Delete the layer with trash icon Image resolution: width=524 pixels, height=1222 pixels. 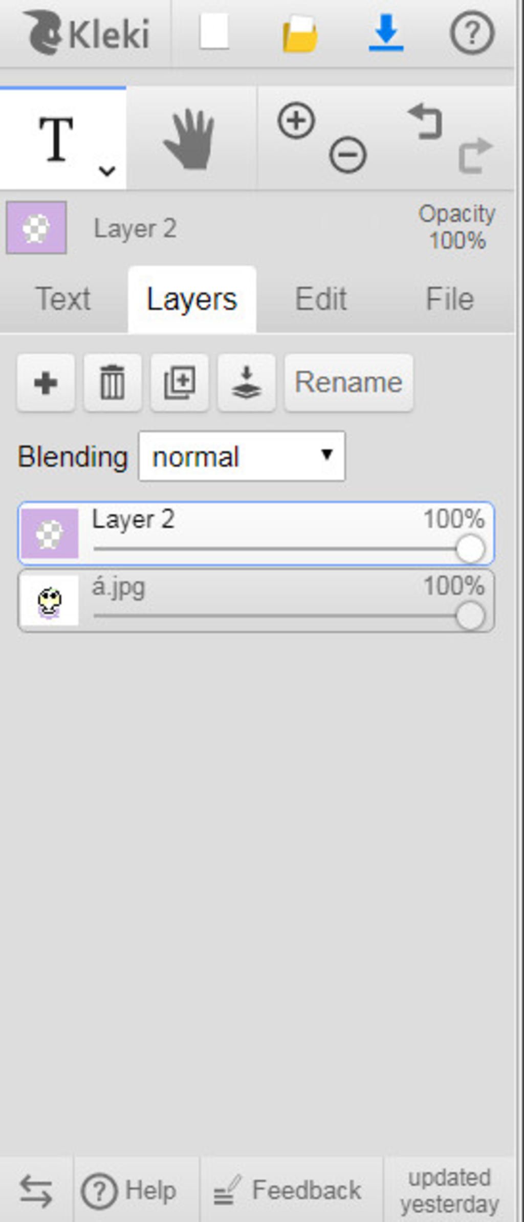pyautogui.click(x=113, y=383)
